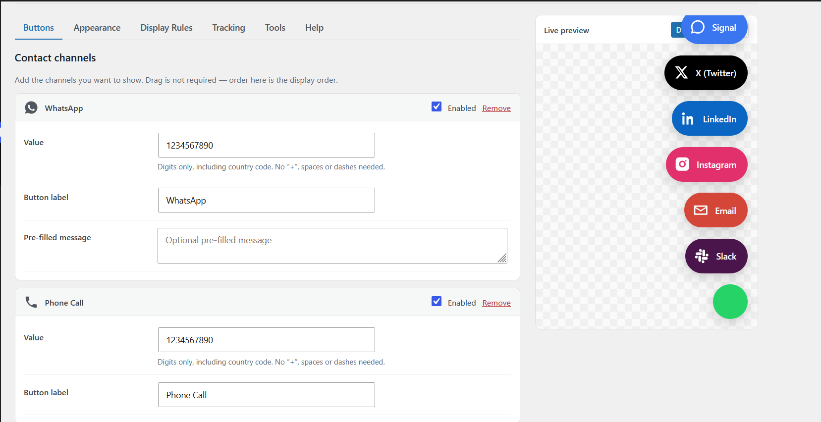The width and height of the screenshot is (821, 422).
Task: Click the X (Twitter) preview button
Action: coord(706,73)
